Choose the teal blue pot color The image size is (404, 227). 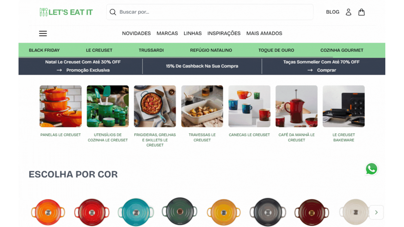point(136,212)
